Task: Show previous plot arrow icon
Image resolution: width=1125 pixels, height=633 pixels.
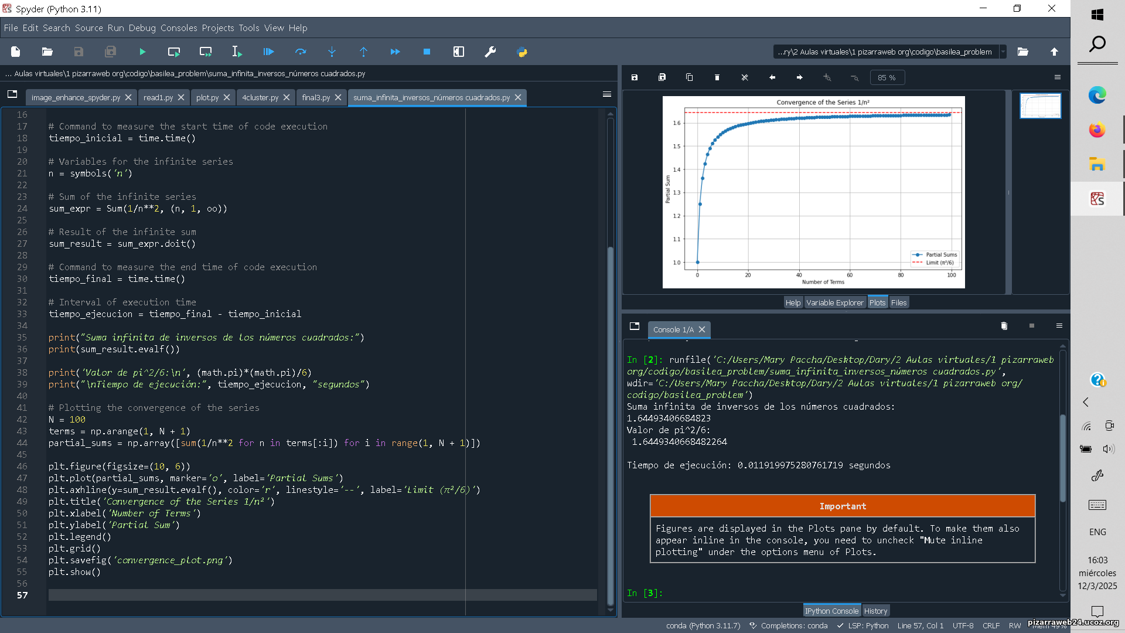Action: [x=772, y=77]
